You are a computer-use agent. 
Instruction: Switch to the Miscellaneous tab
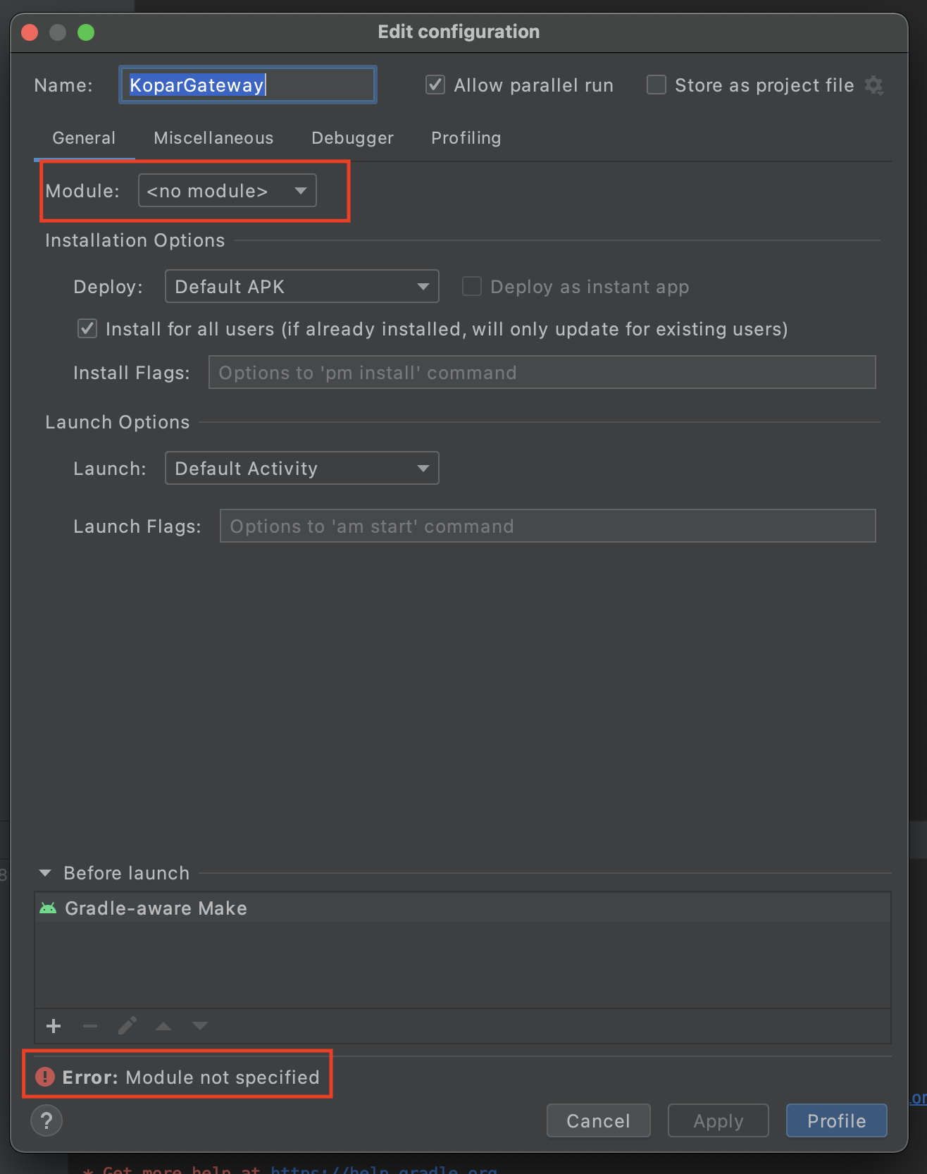(213, 138)
